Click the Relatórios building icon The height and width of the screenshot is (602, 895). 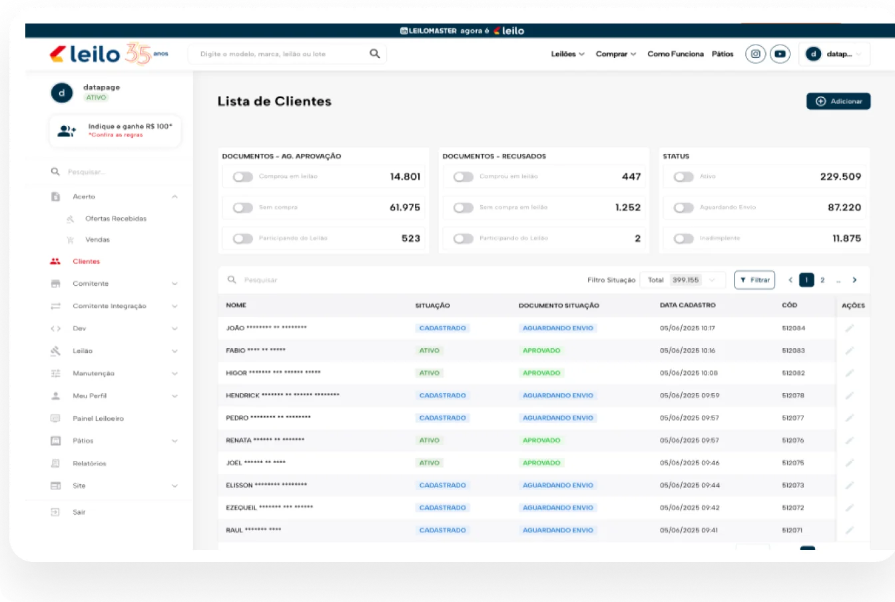56,463
